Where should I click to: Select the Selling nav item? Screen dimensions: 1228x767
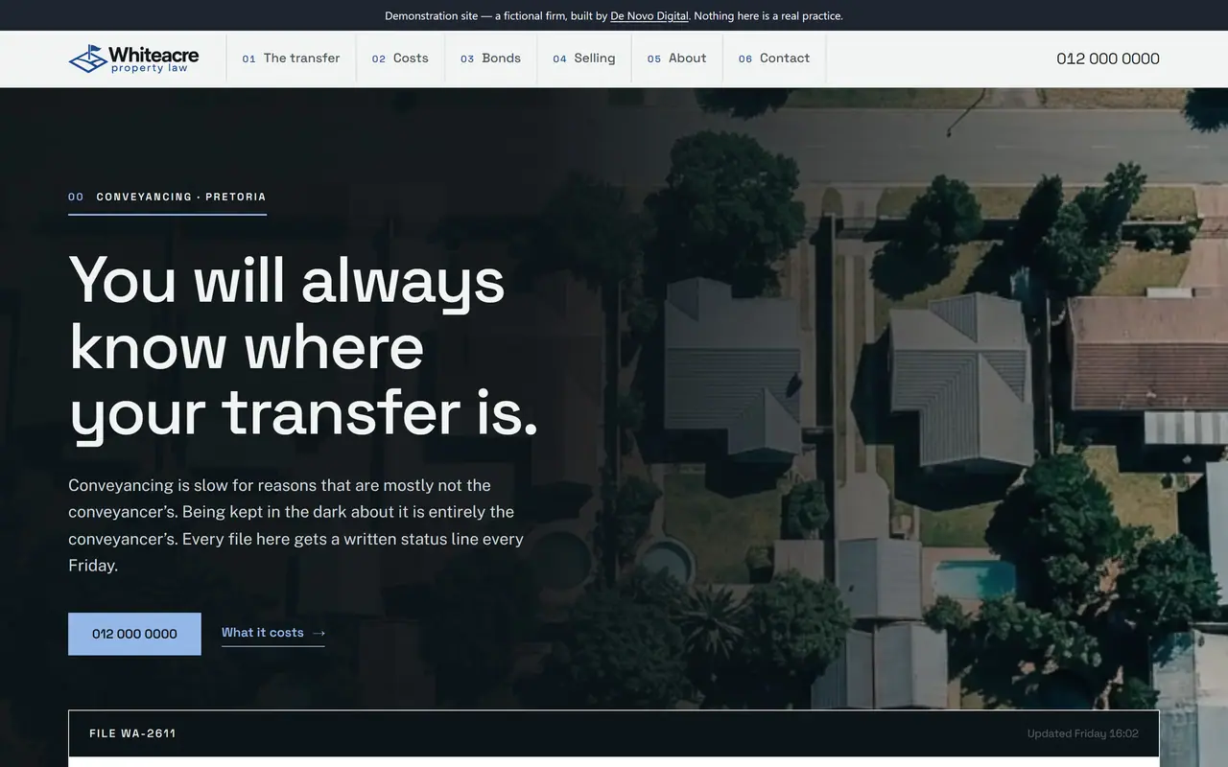click(x=583, y=58)
